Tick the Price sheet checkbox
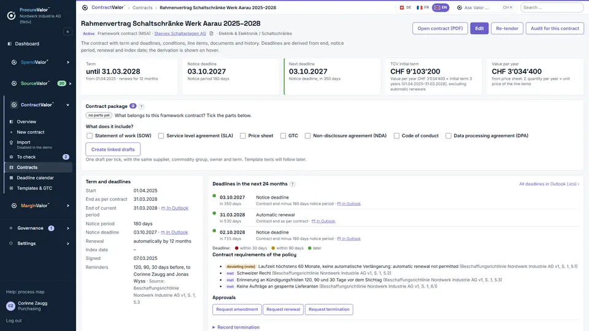 [243, 136]
